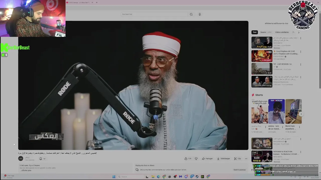Click Cozy Fireplace 4K video title

(x=286, y=52)
